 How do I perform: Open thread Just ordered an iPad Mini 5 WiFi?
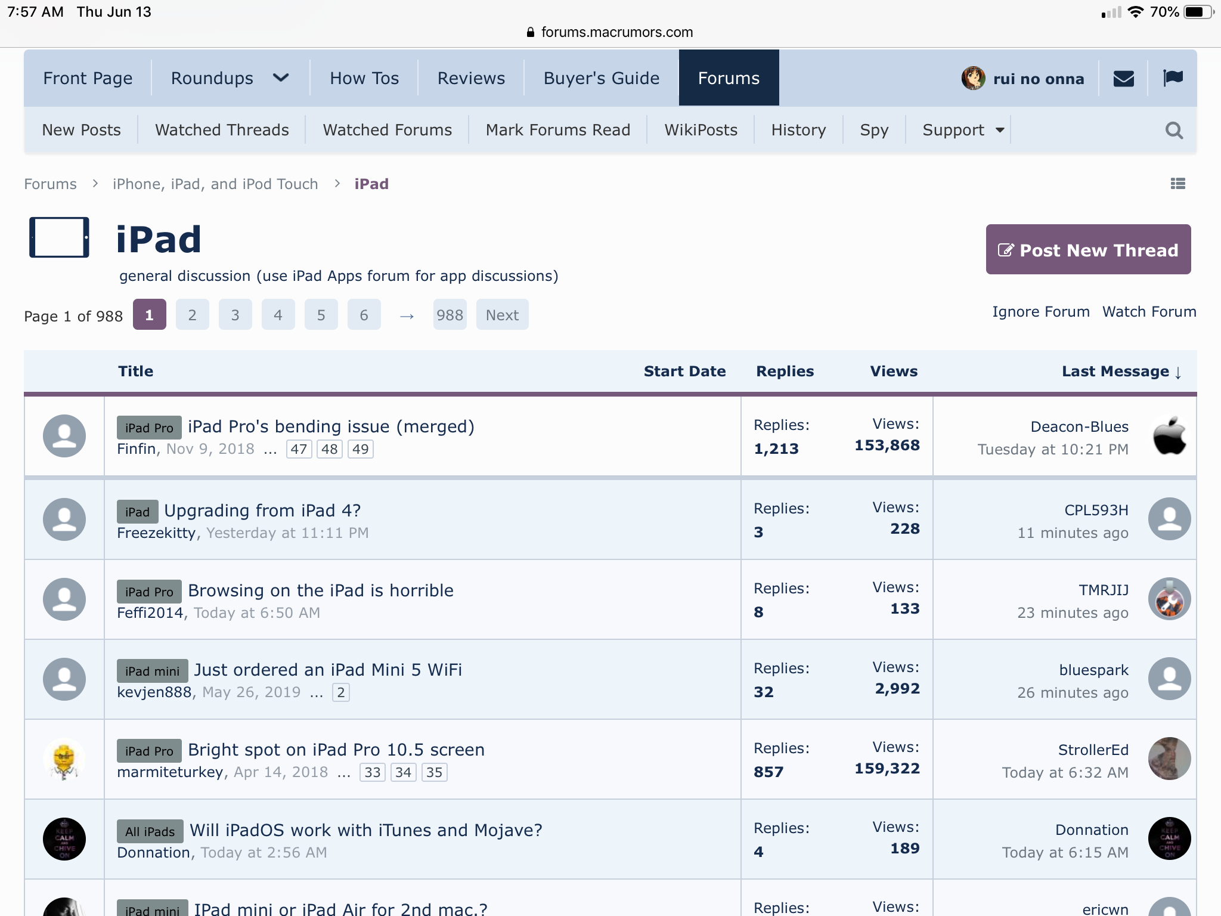tap(328, 670)
